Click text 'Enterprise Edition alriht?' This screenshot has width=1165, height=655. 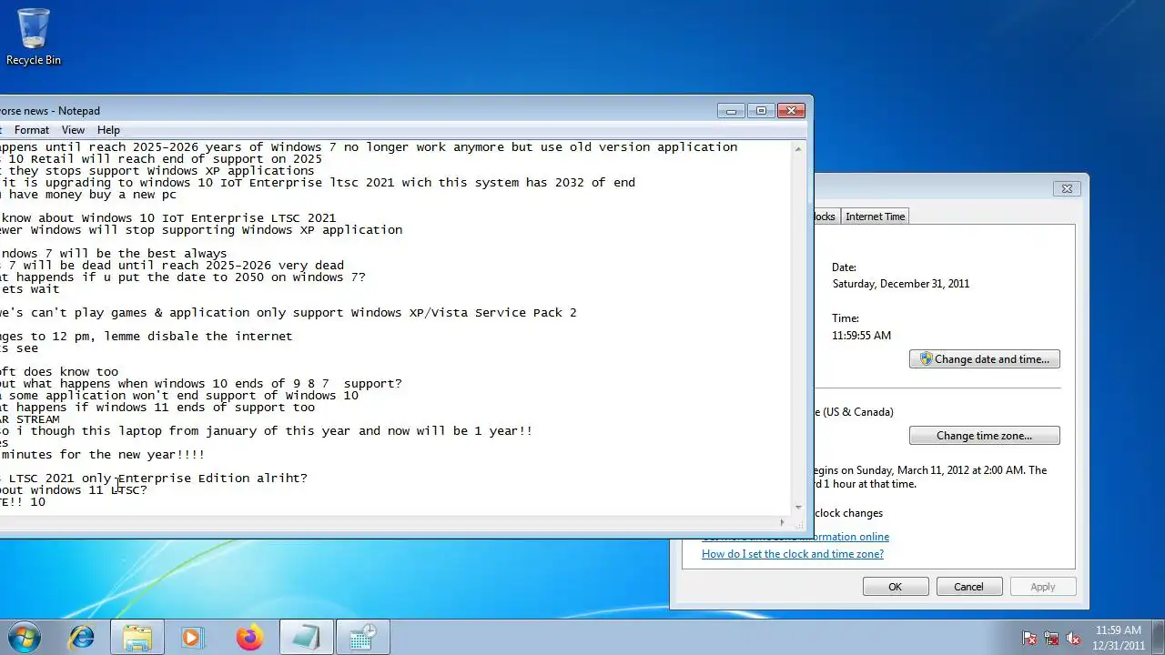coord(212,479)
